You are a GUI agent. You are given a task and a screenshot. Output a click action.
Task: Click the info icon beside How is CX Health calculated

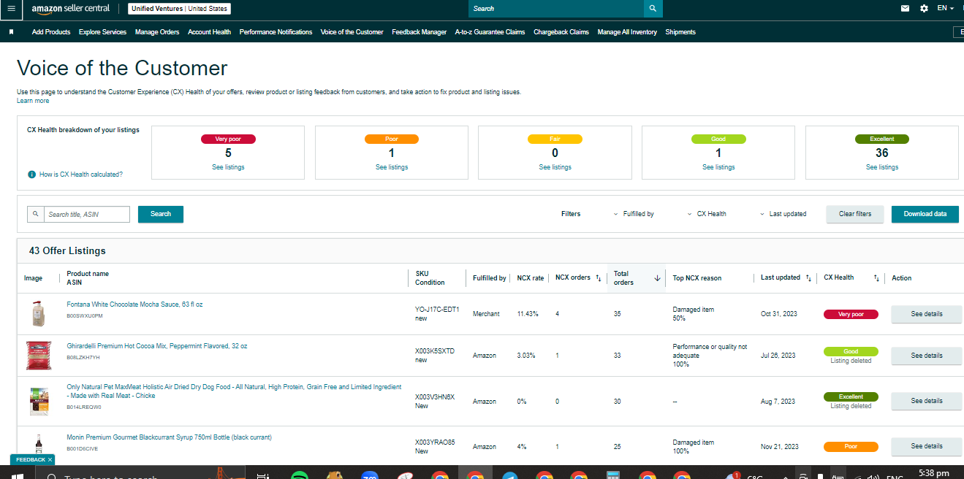[31, 175]
